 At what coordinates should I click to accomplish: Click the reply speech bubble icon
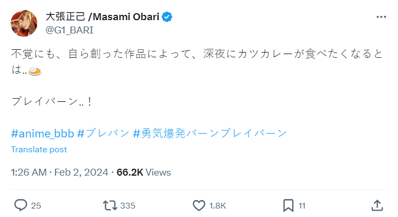coord(21,205)
